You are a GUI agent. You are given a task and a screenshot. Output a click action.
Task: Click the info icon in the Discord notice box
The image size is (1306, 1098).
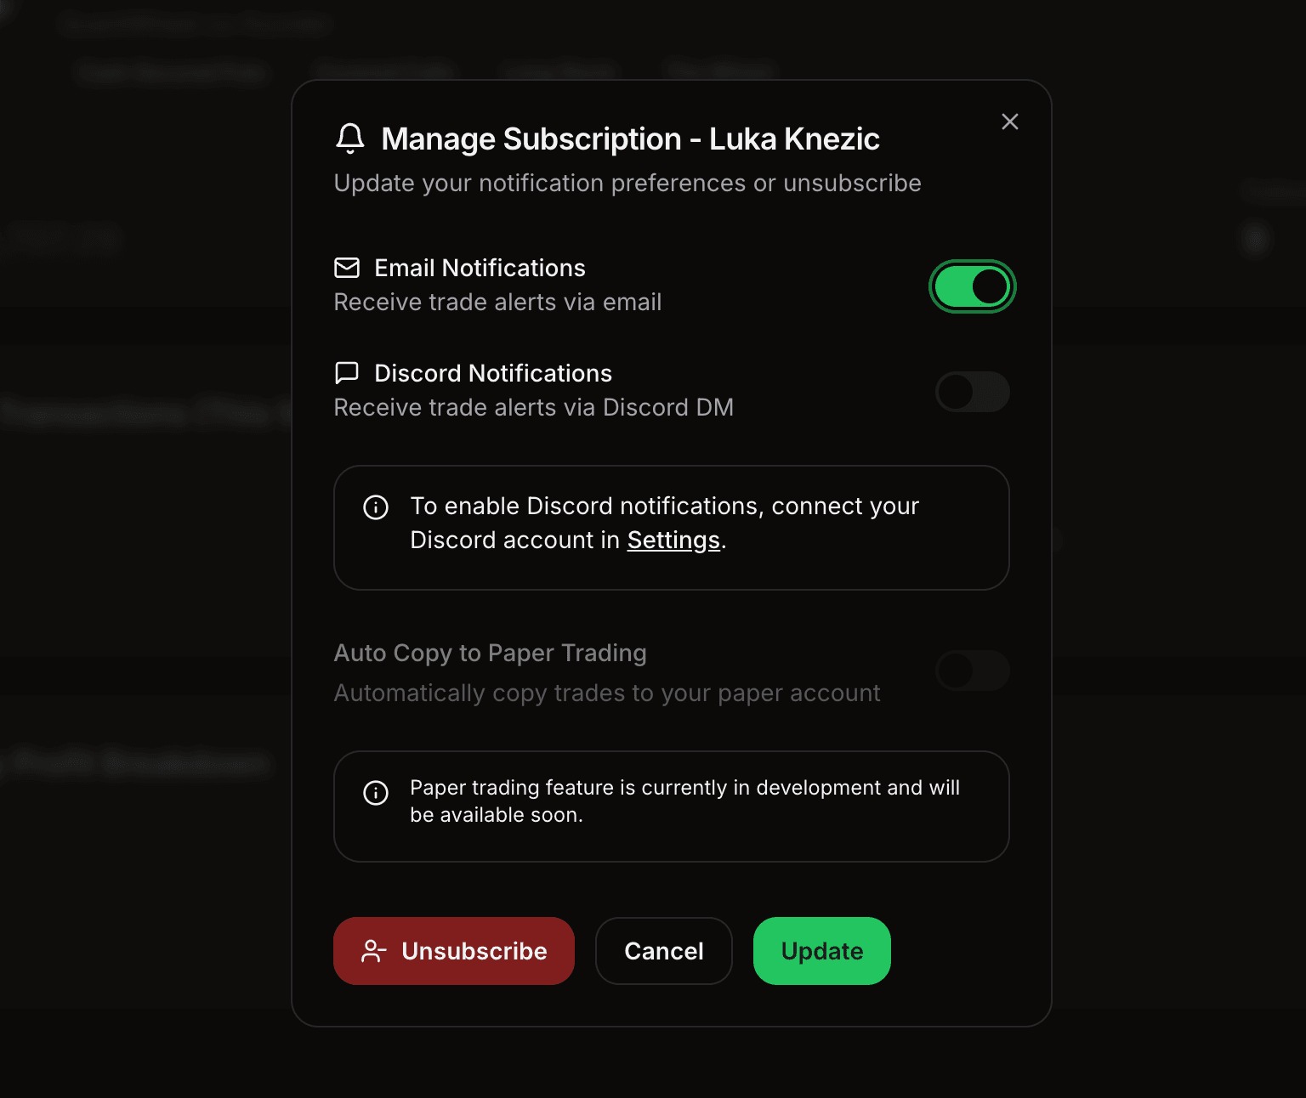[375, 507]
